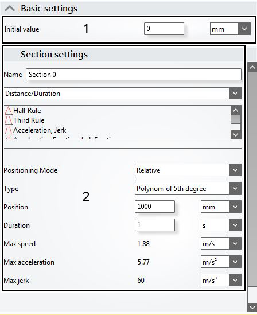Click the Position value field

pyautogui.click(x=155, y=207)
